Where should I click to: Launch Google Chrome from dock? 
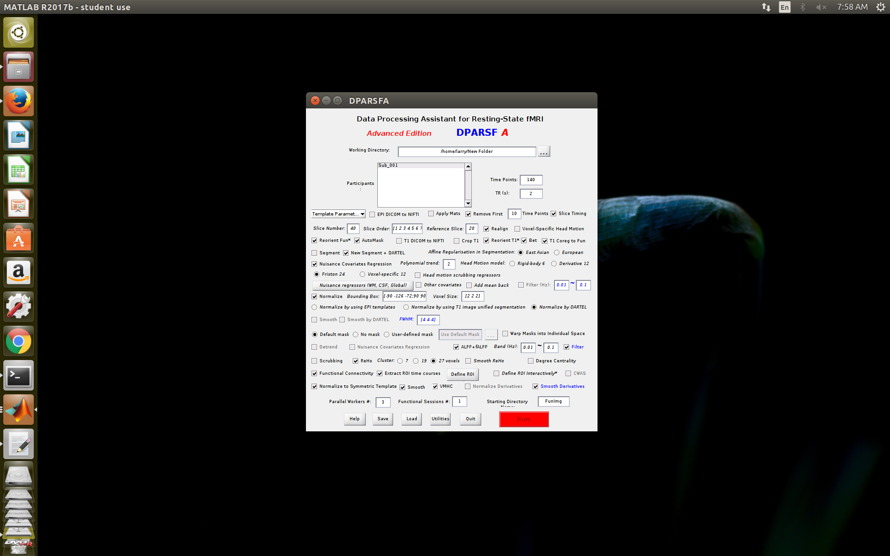point(19,341)
